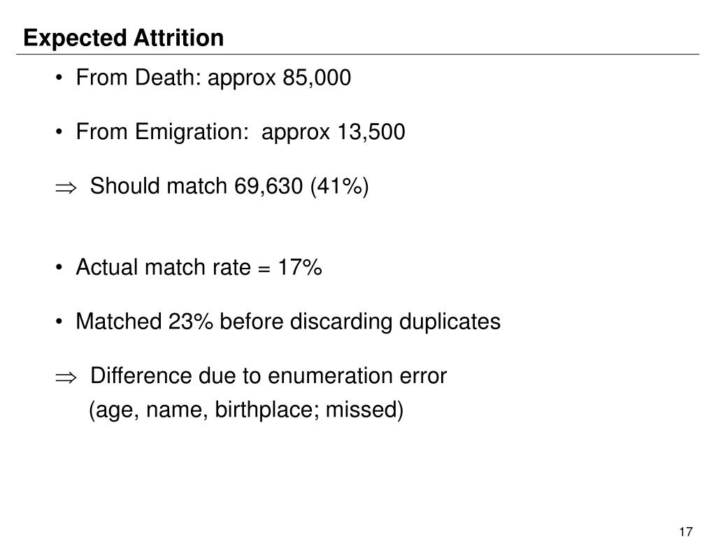Click the bullet dot beside 'Actual match rate'
Image resolution: width=716 pixels, height=553 pixels.
[x=59, y=268]
